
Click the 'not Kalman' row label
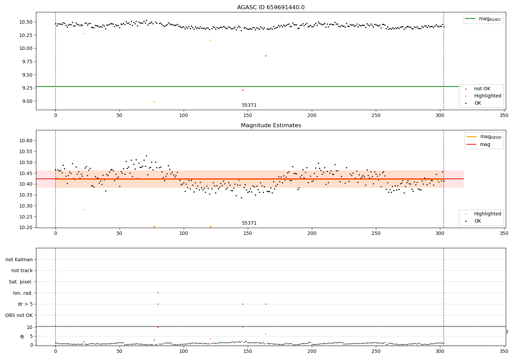click(x=19, y=260)
